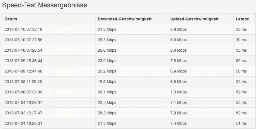Click the 33 ms latency value

coord(241,30)
